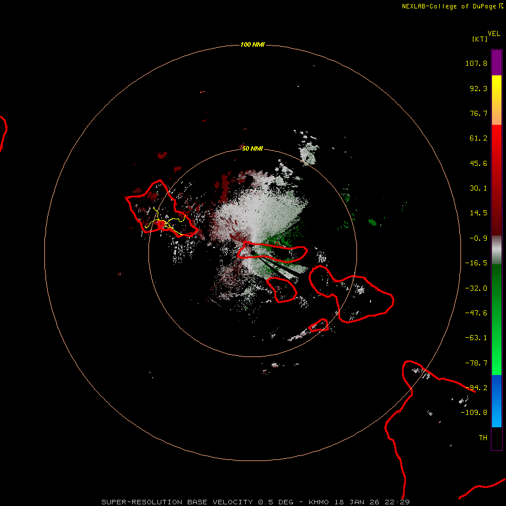Image resolution: width=506 pixels, height=506 pixels.
Task: Pick the purple segment of velocity color bar
Action: click(x=496, y=62)
